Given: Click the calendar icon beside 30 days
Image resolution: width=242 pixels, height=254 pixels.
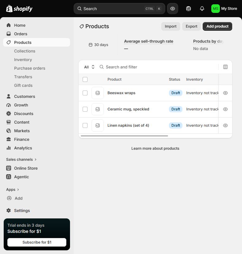Looking at the screenshot, I should pyautogui.click(x=91, y=45).
